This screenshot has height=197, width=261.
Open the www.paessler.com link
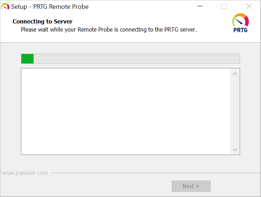click(x=24, y=173)
